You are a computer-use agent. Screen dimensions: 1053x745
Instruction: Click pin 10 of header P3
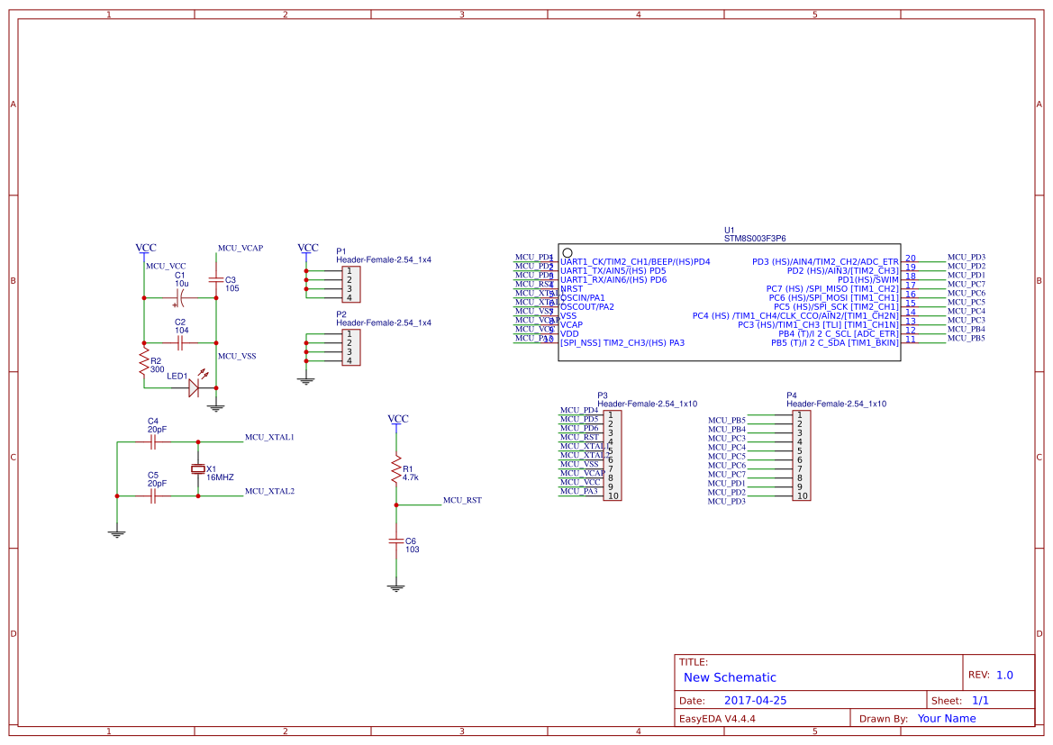click(613, 496)
